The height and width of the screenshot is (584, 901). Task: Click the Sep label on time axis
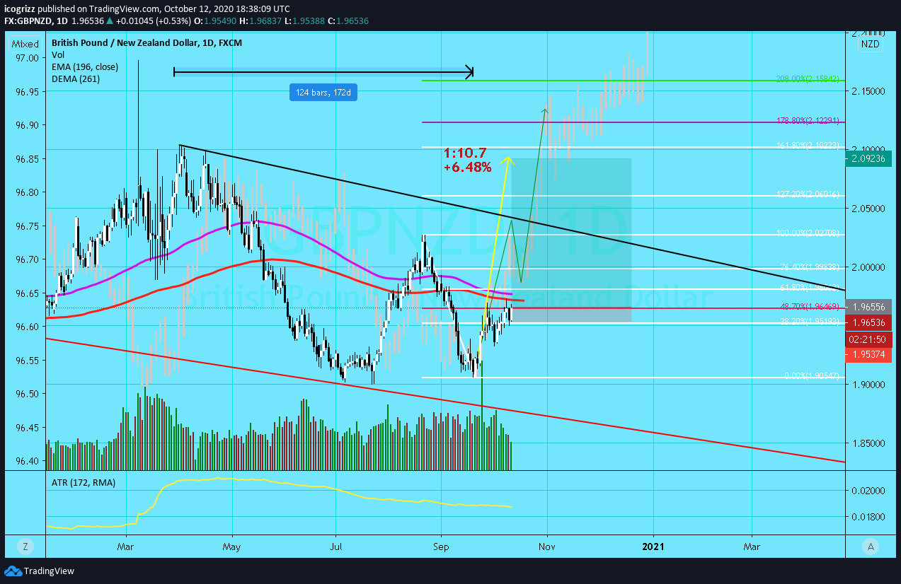click(440, 547)
